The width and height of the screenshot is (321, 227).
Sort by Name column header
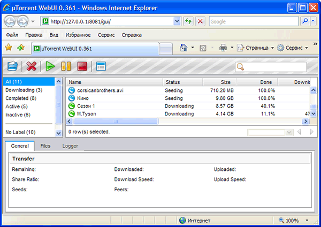[114, 82]
